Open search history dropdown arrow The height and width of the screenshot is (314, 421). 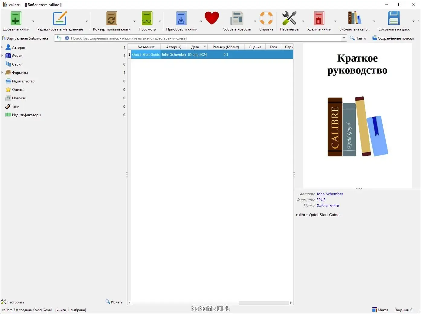click(344, 38)
